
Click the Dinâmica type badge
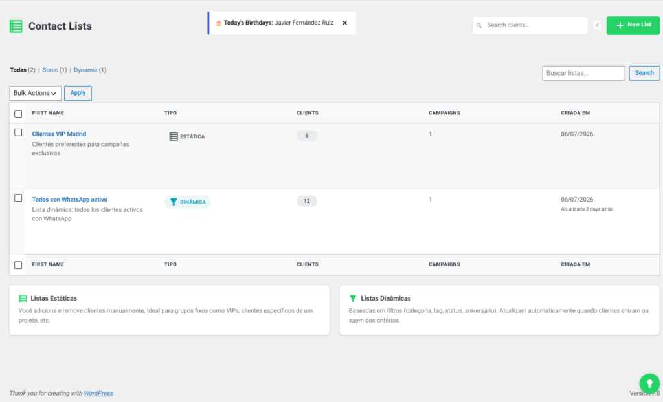(187, 202)
